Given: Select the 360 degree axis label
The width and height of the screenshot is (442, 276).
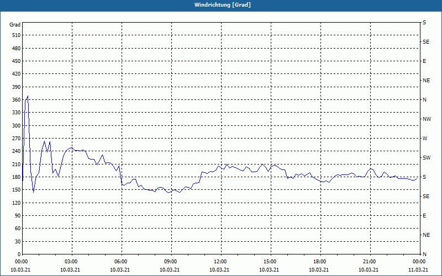Looking at the screenshot, I should point(17,100).
